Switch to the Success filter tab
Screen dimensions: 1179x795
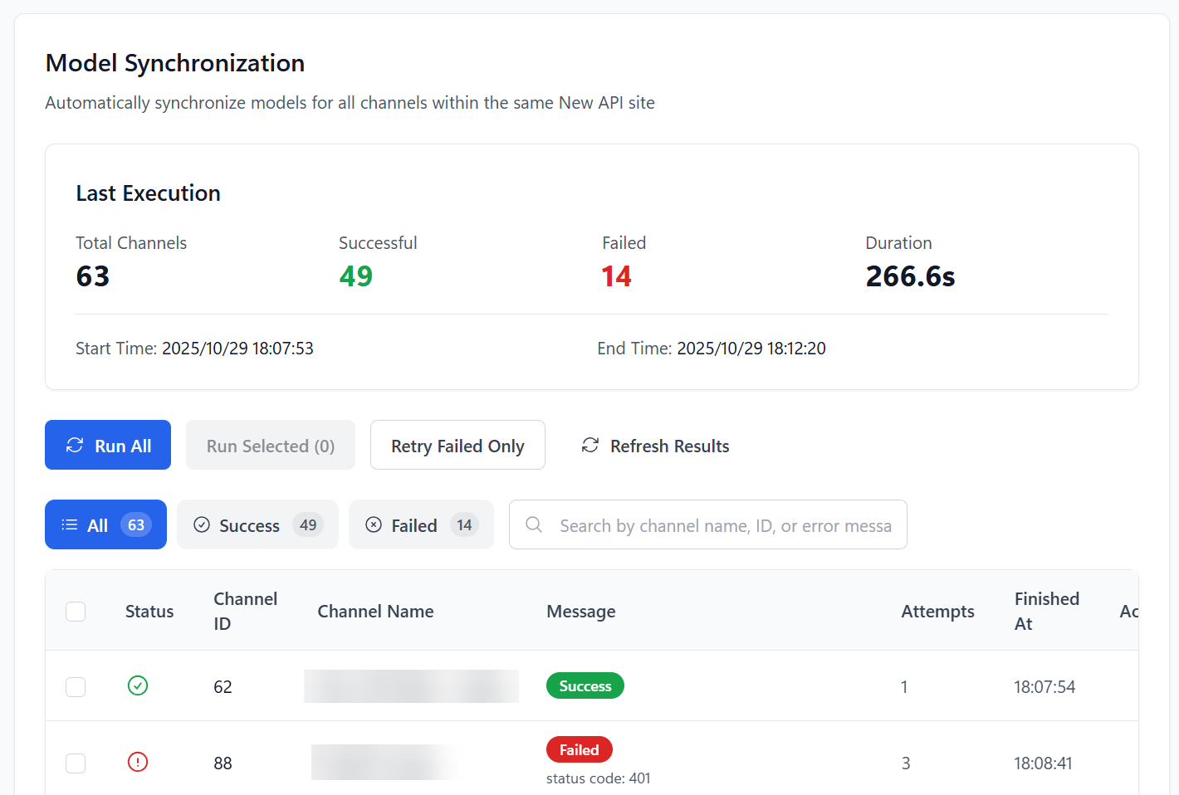pyautogui.click(x=257, y=524)
